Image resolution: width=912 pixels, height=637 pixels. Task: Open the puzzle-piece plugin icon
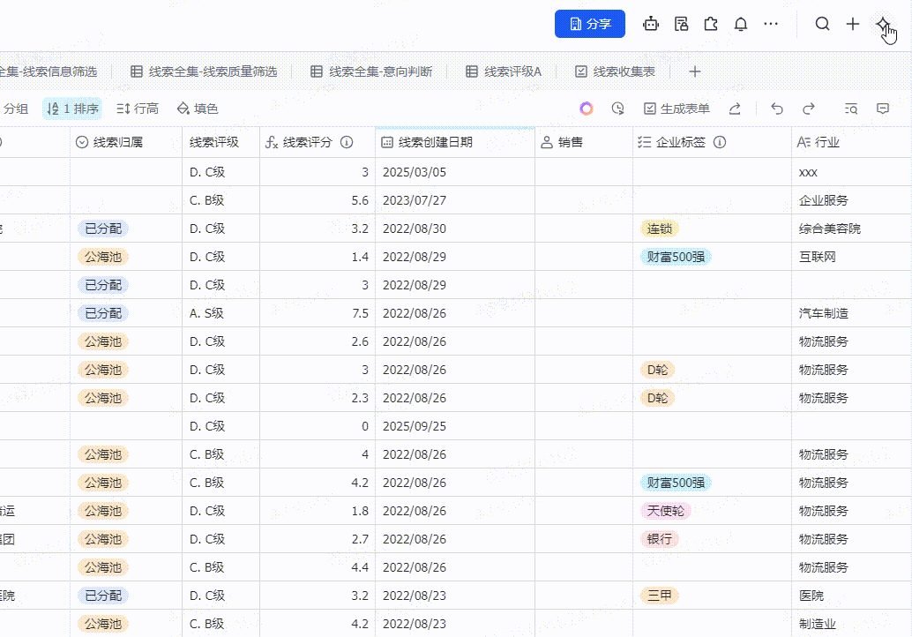pyautogui.click(x=711, y=24)
